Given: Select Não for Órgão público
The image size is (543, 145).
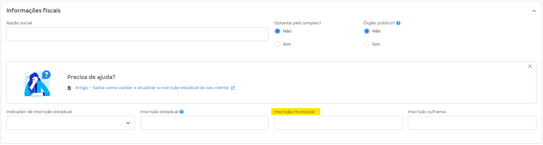Looking at the screenshot, I should point(367,31).
